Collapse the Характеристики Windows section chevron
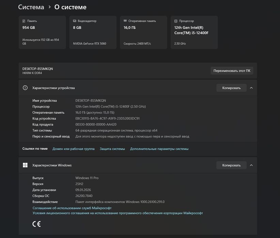 251,165
